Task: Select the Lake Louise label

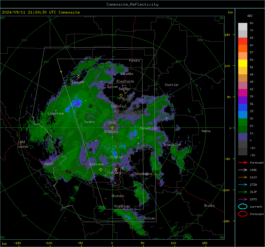Action: tap(23, 144)
